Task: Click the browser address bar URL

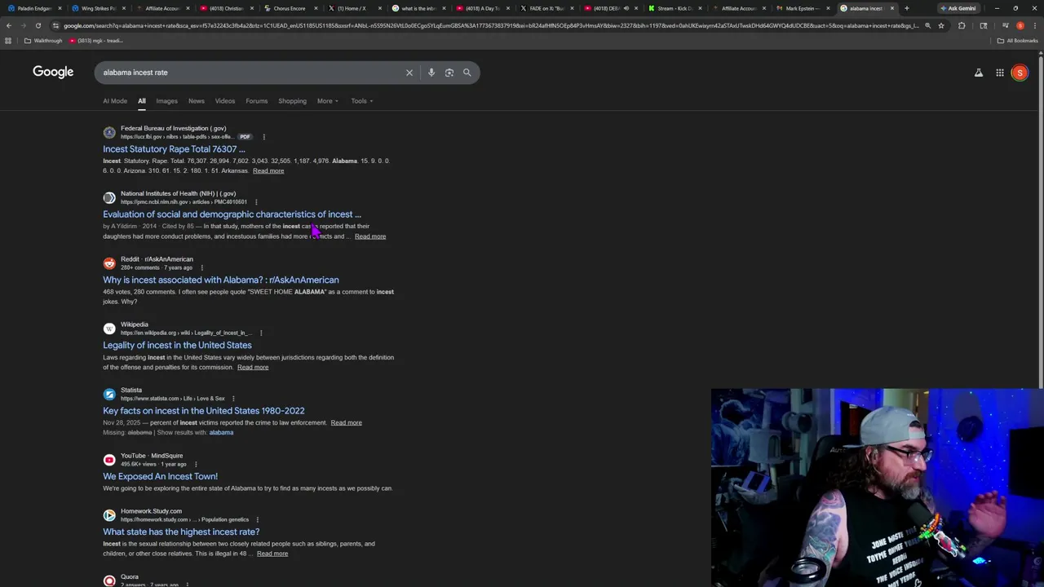Action: [x=489, y=25]
